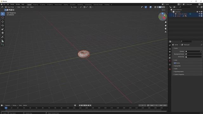203x114 pixels.
Task: Open the timeline Playback dropdown
Action: [x=8, y=105]
